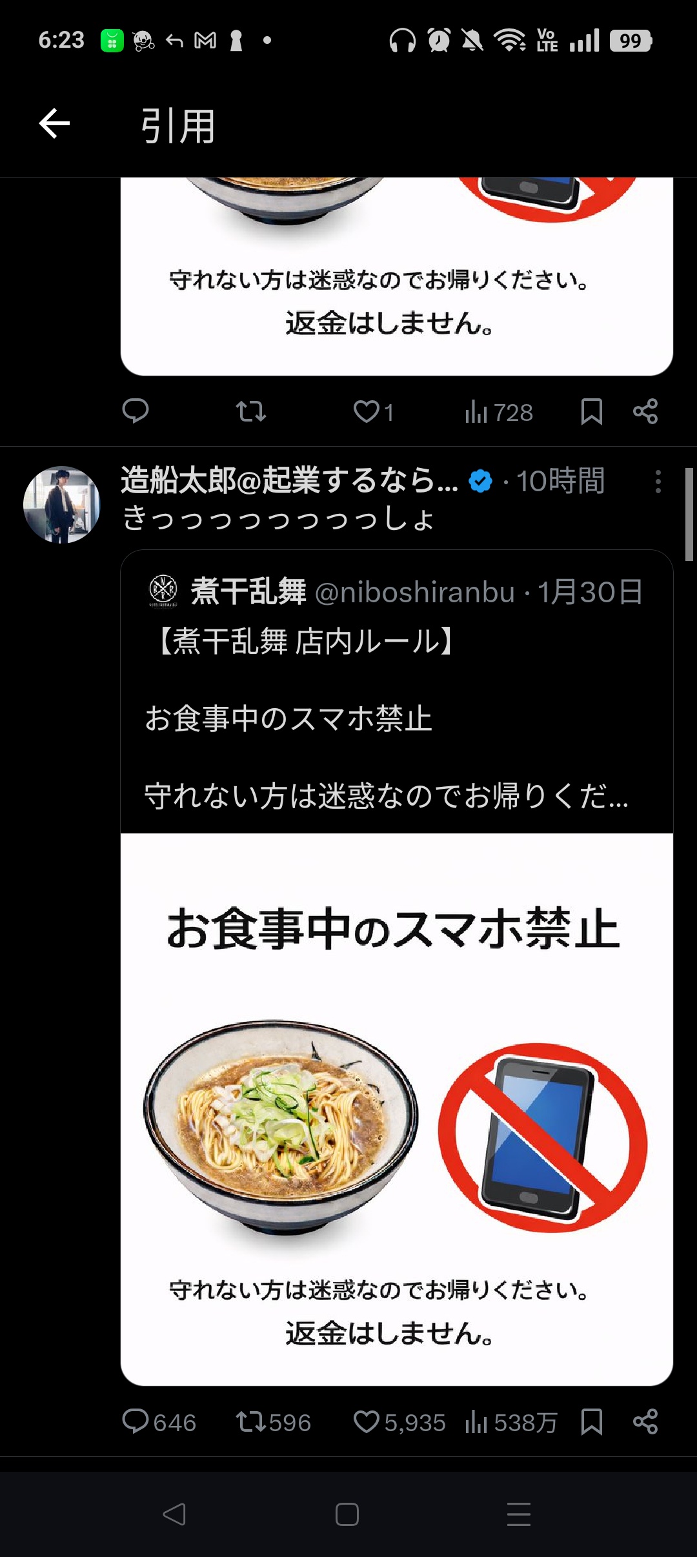Reply to the top quoted post
This screenshot has height=1557, width=697.
[x=136, y=411]
